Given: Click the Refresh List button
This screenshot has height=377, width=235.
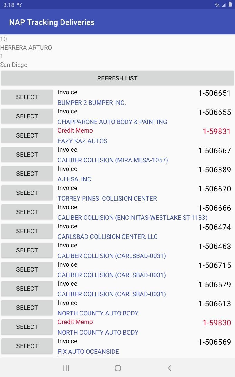Looking at the screenshot, I should coord(117,78).
